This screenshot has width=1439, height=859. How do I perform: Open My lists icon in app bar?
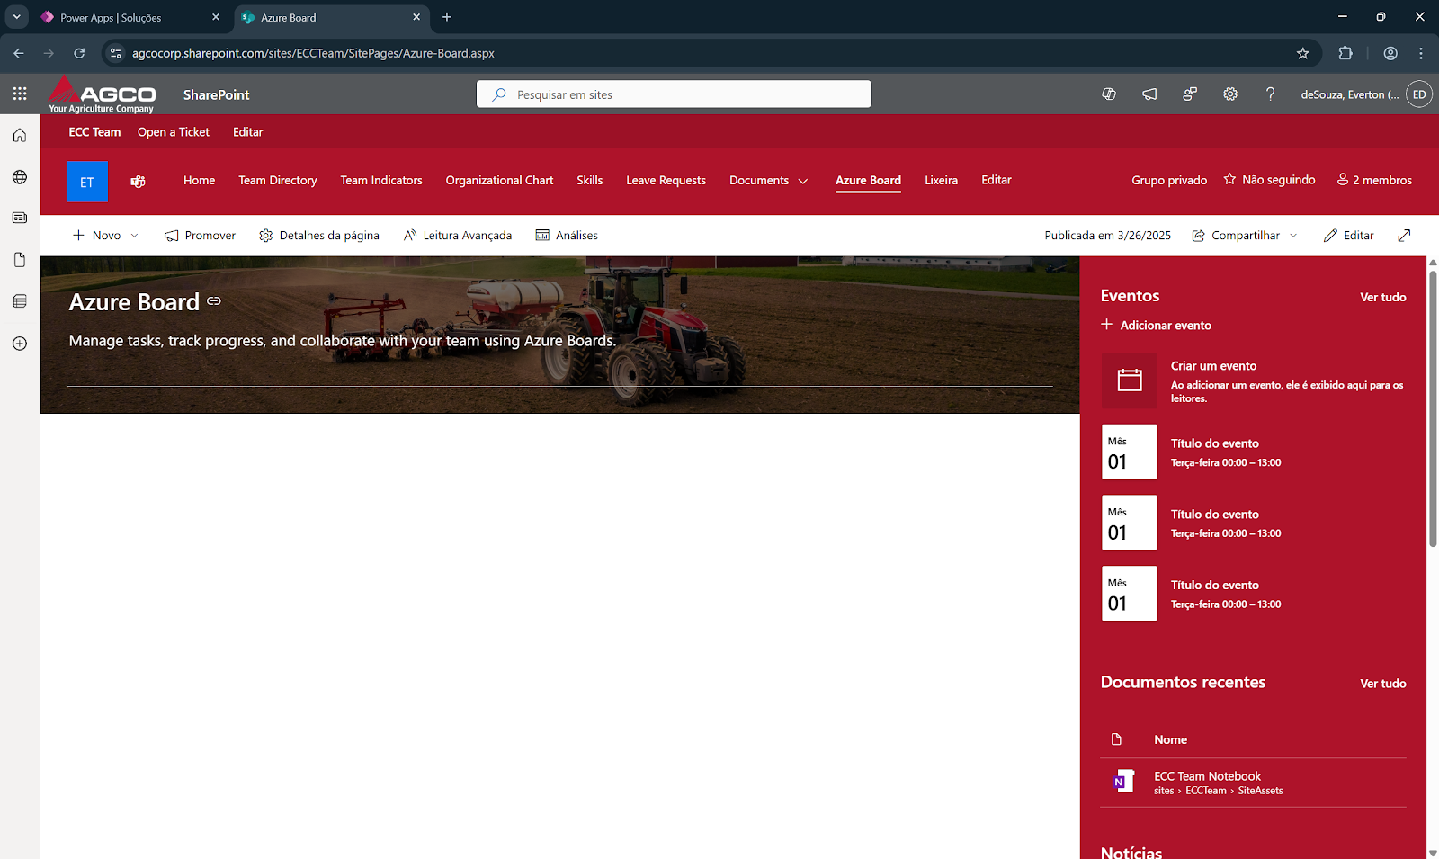(20, 301)
